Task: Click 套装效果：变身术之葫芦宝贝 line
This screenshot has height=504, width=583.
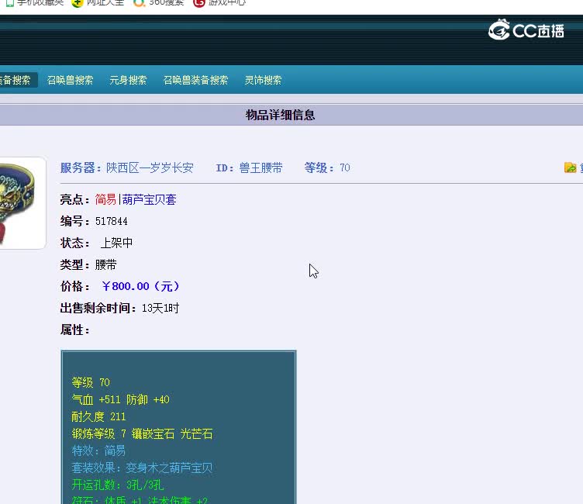Action: 142,468
